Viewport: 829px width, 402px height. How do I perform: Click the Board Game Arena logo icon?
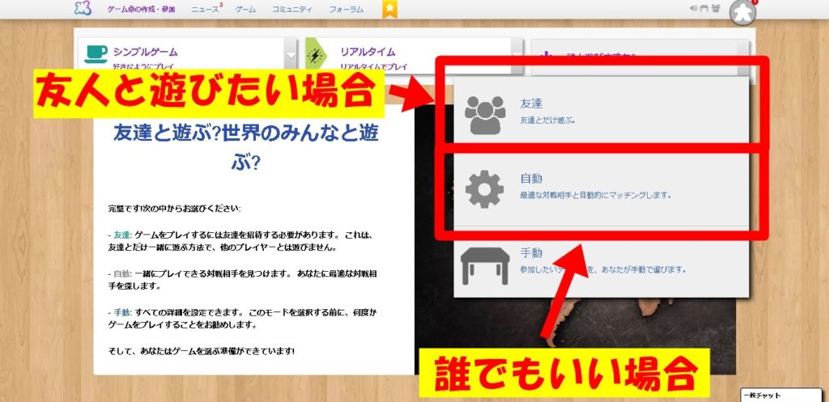[x=83, y=9]
